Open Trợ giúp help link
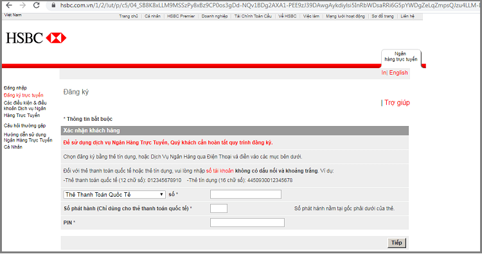 click(397, 103)
